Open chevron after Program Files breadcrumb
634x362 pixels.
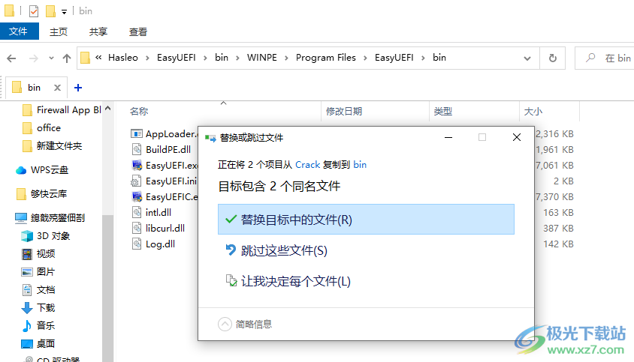(x=365, y=58)
